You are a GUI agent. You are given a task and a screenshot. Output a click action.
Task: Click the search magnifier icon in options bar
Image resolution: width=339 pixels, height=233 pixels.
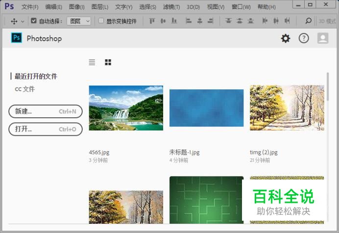(x=308, y=21)
